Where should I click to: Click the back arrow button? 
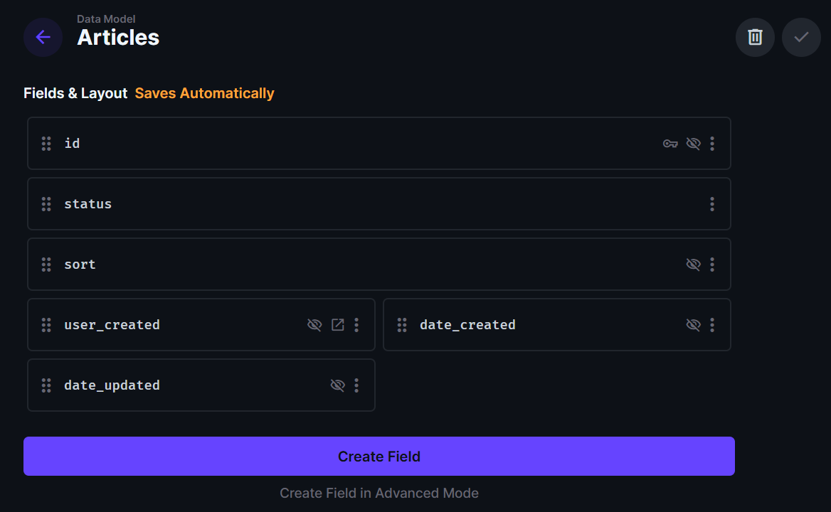[x=43, y=37]
